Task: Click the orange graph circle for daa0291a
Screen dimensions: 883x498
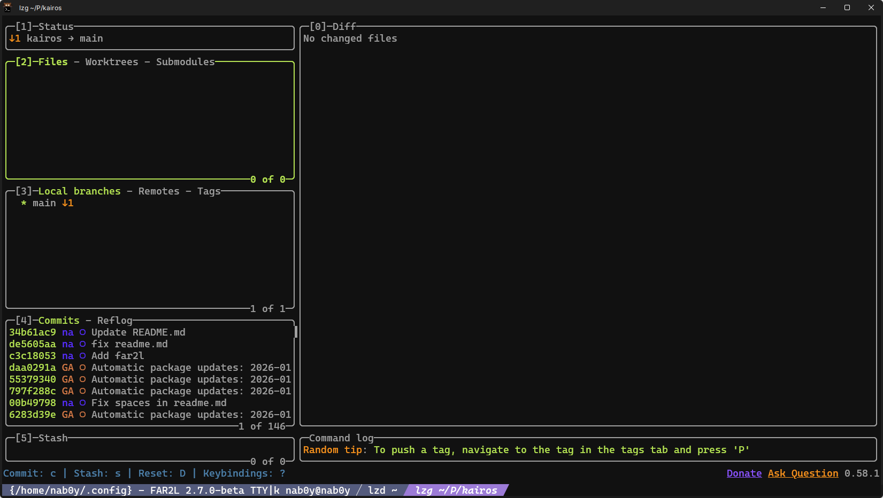Action: click(82, 368)
